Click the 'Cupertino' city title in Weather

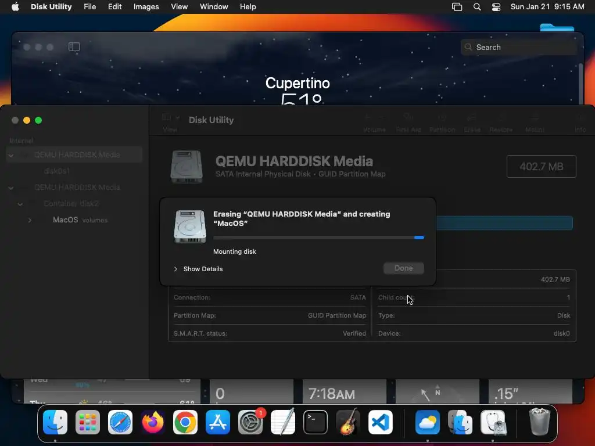click(x=297, y=83)
